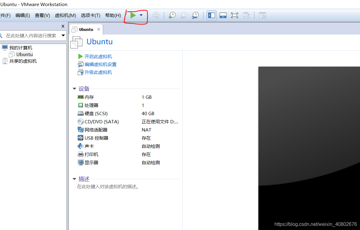Click the 处理器 processor device icon

(x=81, y=105)
